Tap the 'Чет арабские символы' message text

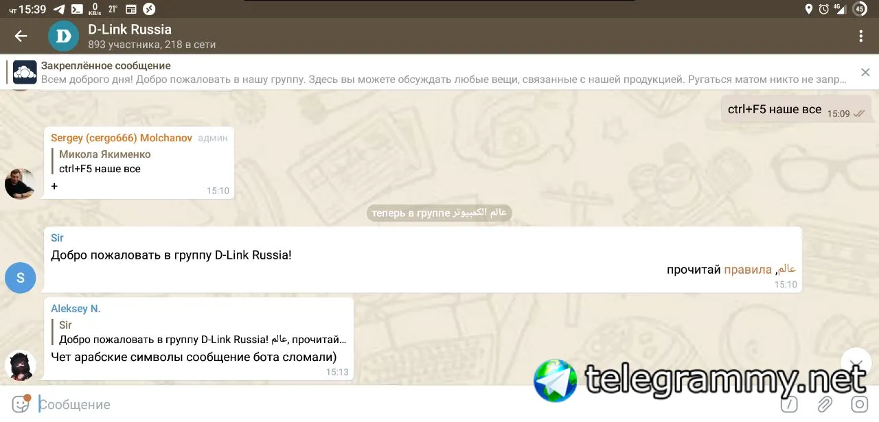194,357
